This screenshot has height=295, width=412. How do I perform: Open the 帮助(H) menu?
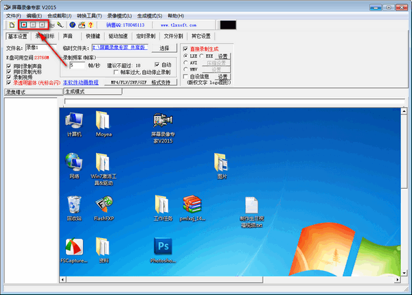pos(176,16)
